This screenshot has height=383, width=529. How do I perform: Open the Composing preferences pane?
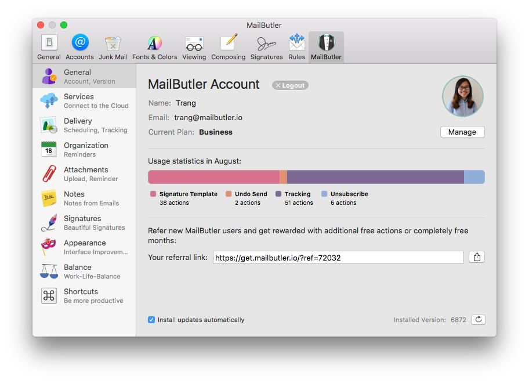click(229, 47)
